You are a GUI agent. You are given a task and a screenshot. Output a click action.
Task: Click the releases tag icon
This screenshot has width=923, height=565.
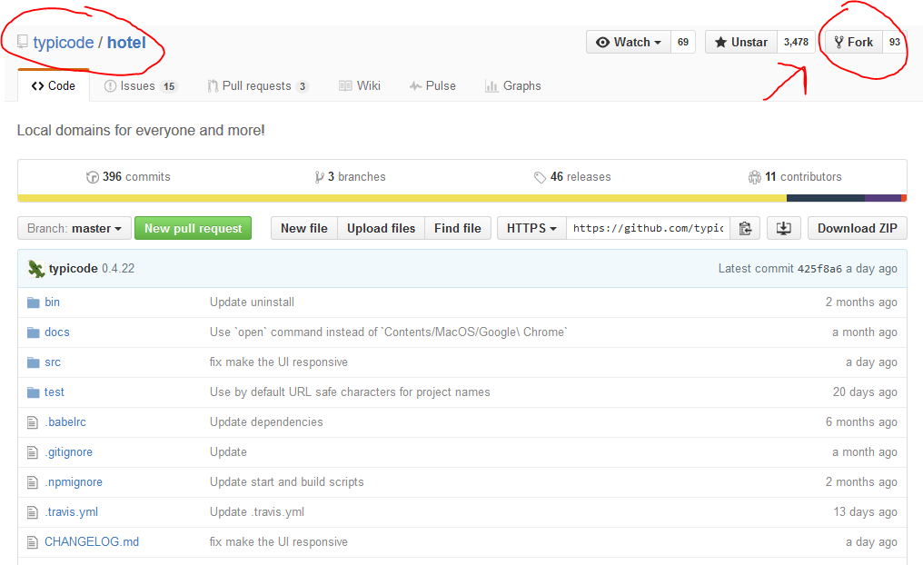(540, 177)
